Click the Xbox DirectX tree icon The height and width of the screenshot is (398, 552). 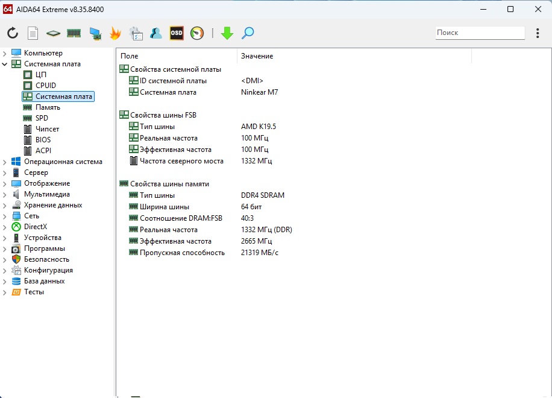coord(16,227)
